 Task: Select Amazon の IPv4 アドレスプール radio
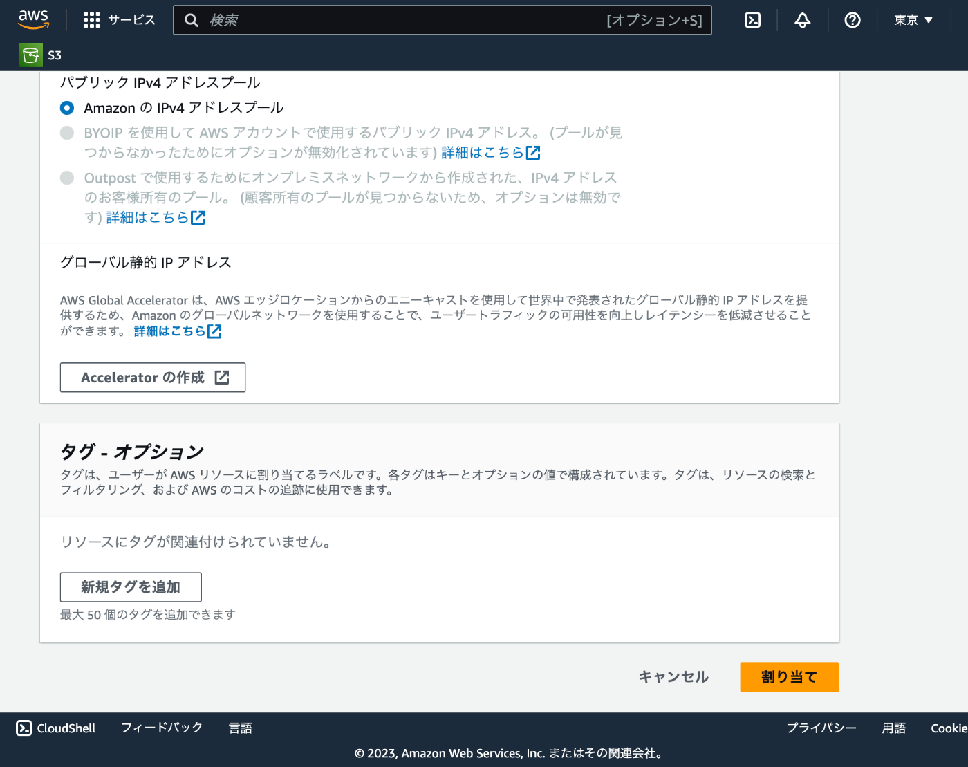(67, 108)
